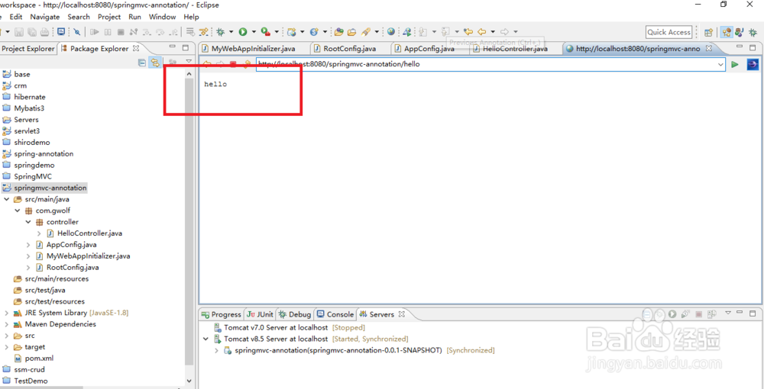
Task: Open the Debug dropdown arrow in toolbar
Action: point(231,32)
